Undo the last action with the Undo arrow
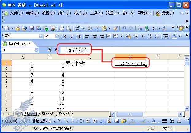The width and height of the screenshot is (191, 133). 124,29
